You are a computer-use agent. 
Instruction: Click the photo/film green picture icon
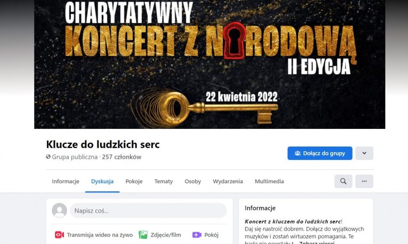(x=143, y=235)
